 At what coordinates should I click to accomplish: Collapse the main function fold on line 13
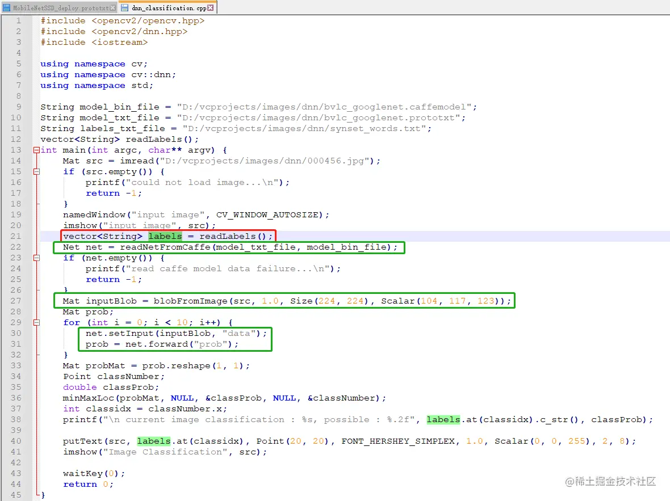click(36, 150)
